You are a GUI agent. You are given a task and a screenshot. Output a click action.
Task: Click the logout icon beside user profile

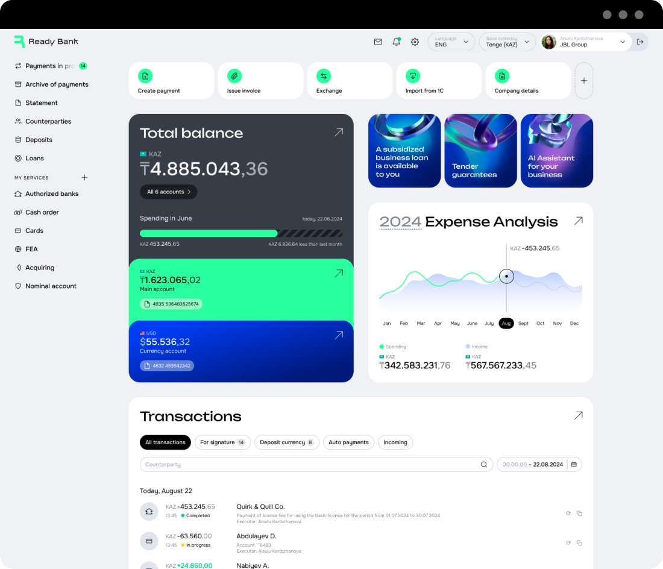click(x=640, y=42)
